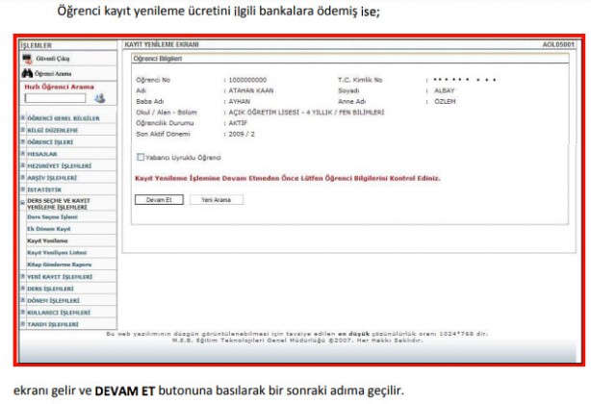
Task: Expand the HESAPLAR section
Action: coord(22,154)
